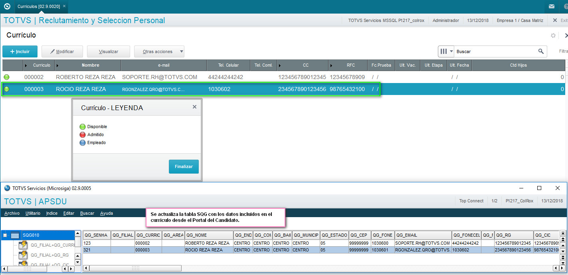568x275 pixels.
Task: Open the Buscar menu in APSDU
Action: point(87,213)
